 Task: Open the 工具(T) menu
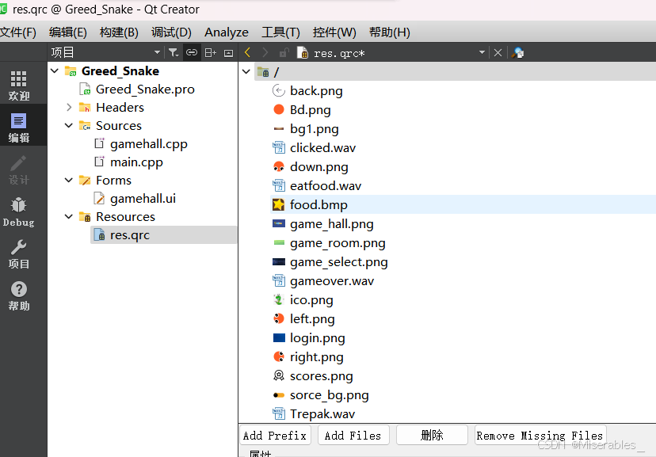[x=280, y=32]
